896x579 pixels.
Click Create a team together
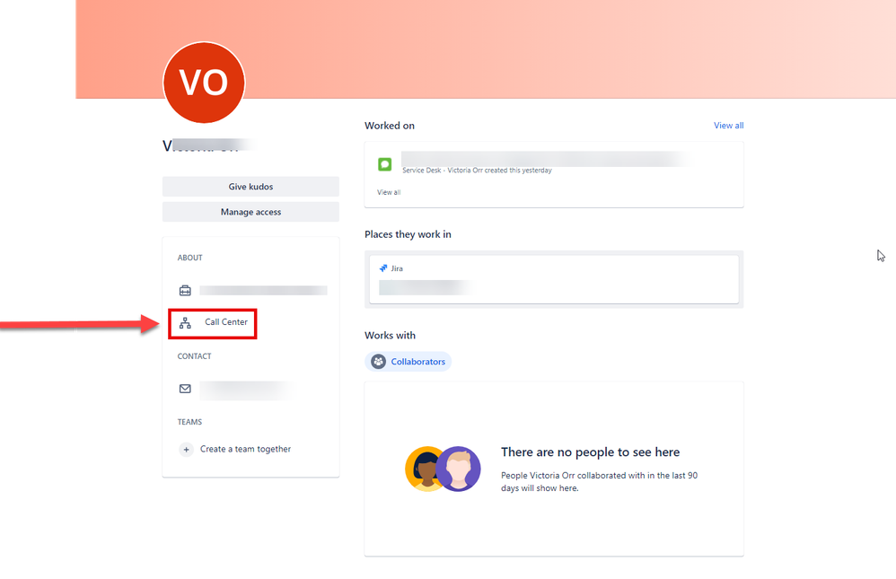245,449
